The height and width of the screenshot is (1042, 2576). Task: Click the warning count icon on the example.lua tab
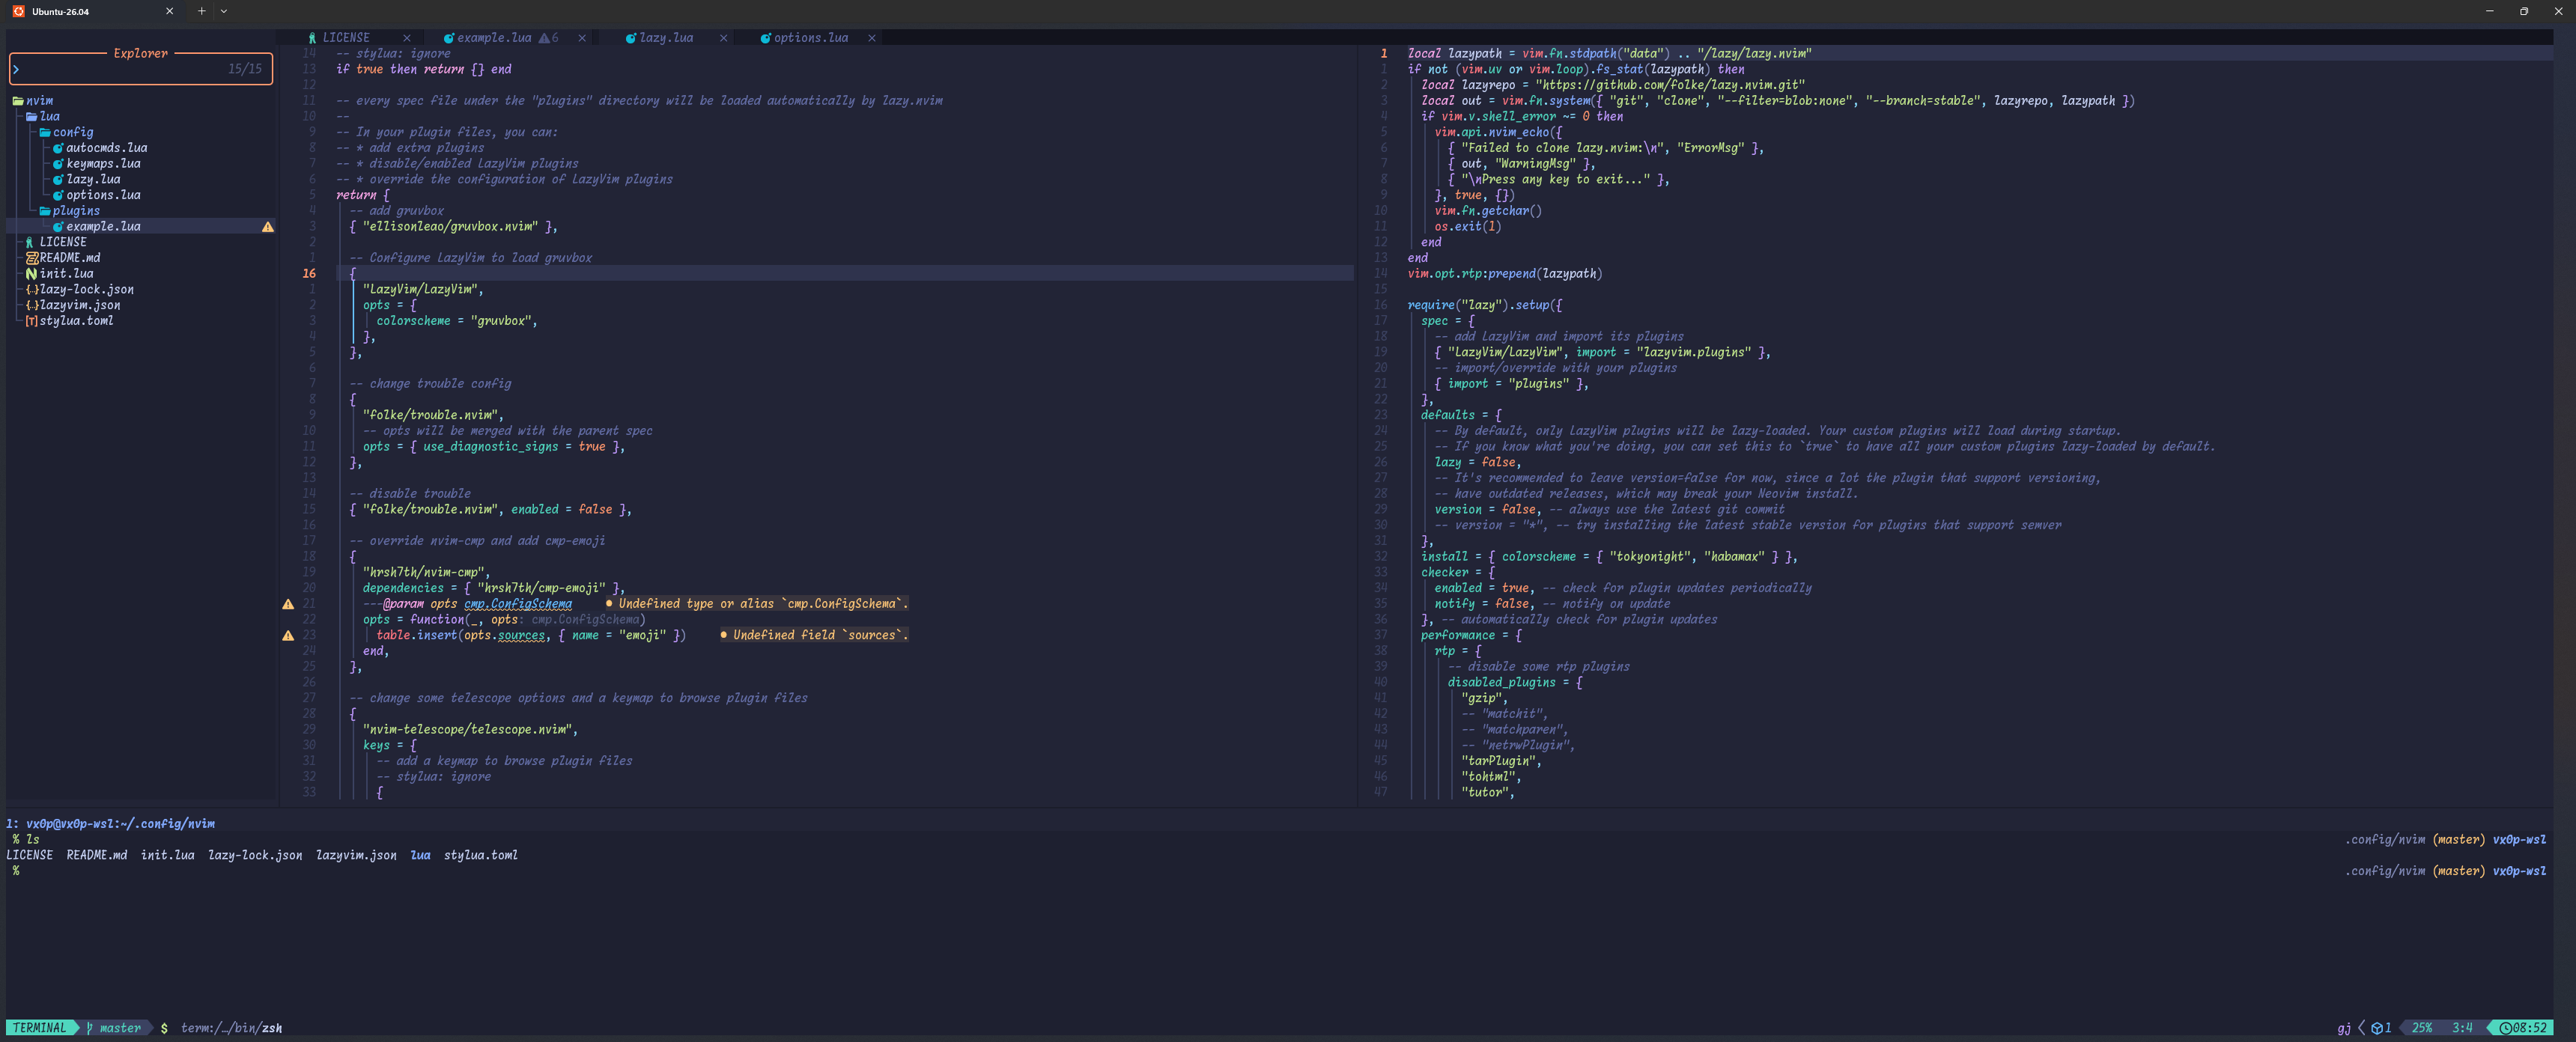tap(544, 38)
